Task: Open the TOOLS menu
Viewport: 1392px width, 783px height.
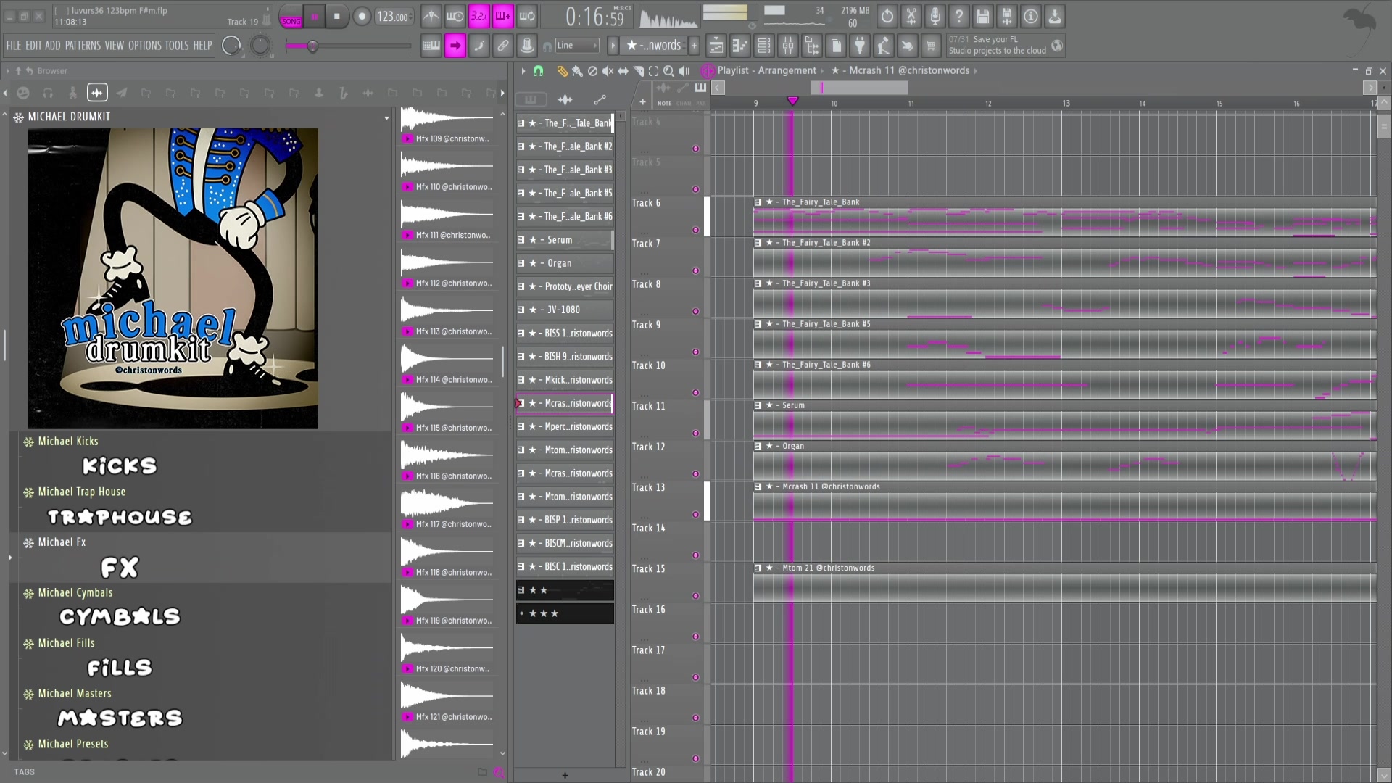Action: click(177, 46)
